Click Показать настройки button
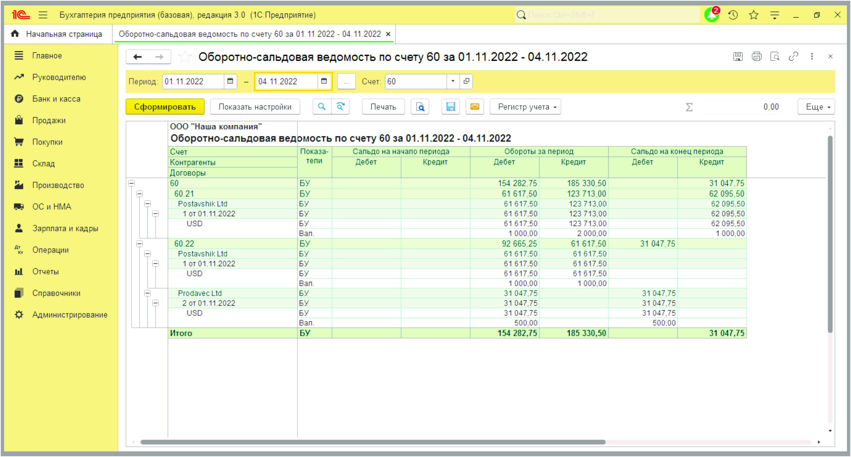 pyautogui.click(x=255, y=107)
